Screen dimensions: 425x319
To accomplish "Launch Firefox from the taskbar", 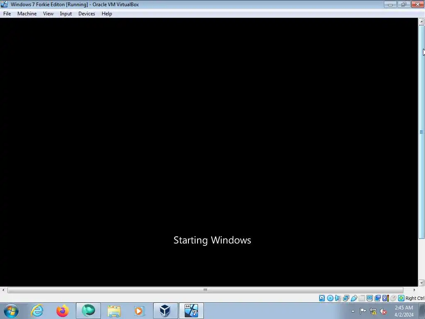I will click(63, 311).
